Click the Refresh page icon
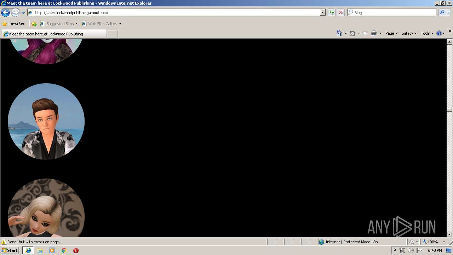453x255 pixels. point(332,13)
